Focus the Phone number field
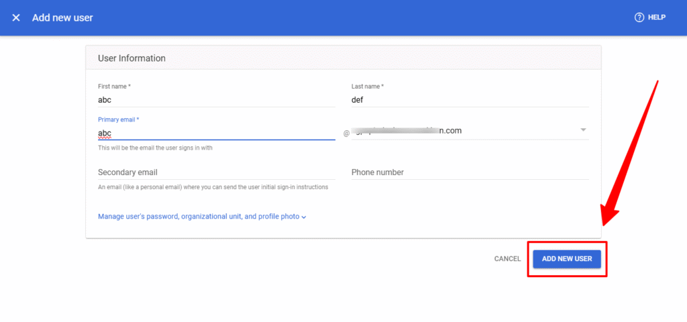This screenshot has width=687, height=322. coord(470,172)
